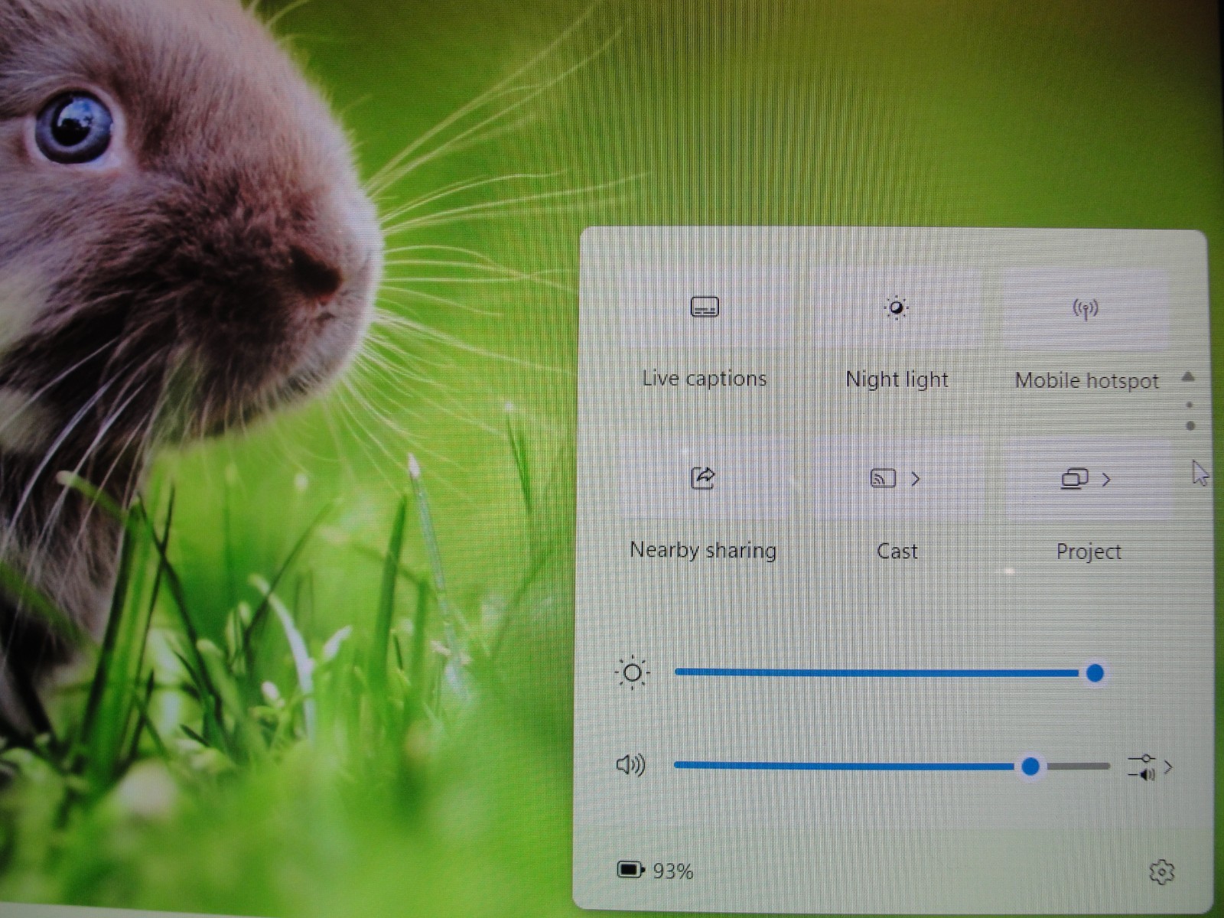Click the Nearby sharing icon
The height and width of the screenshot is (918, 1224).
[x=702, y=478]
